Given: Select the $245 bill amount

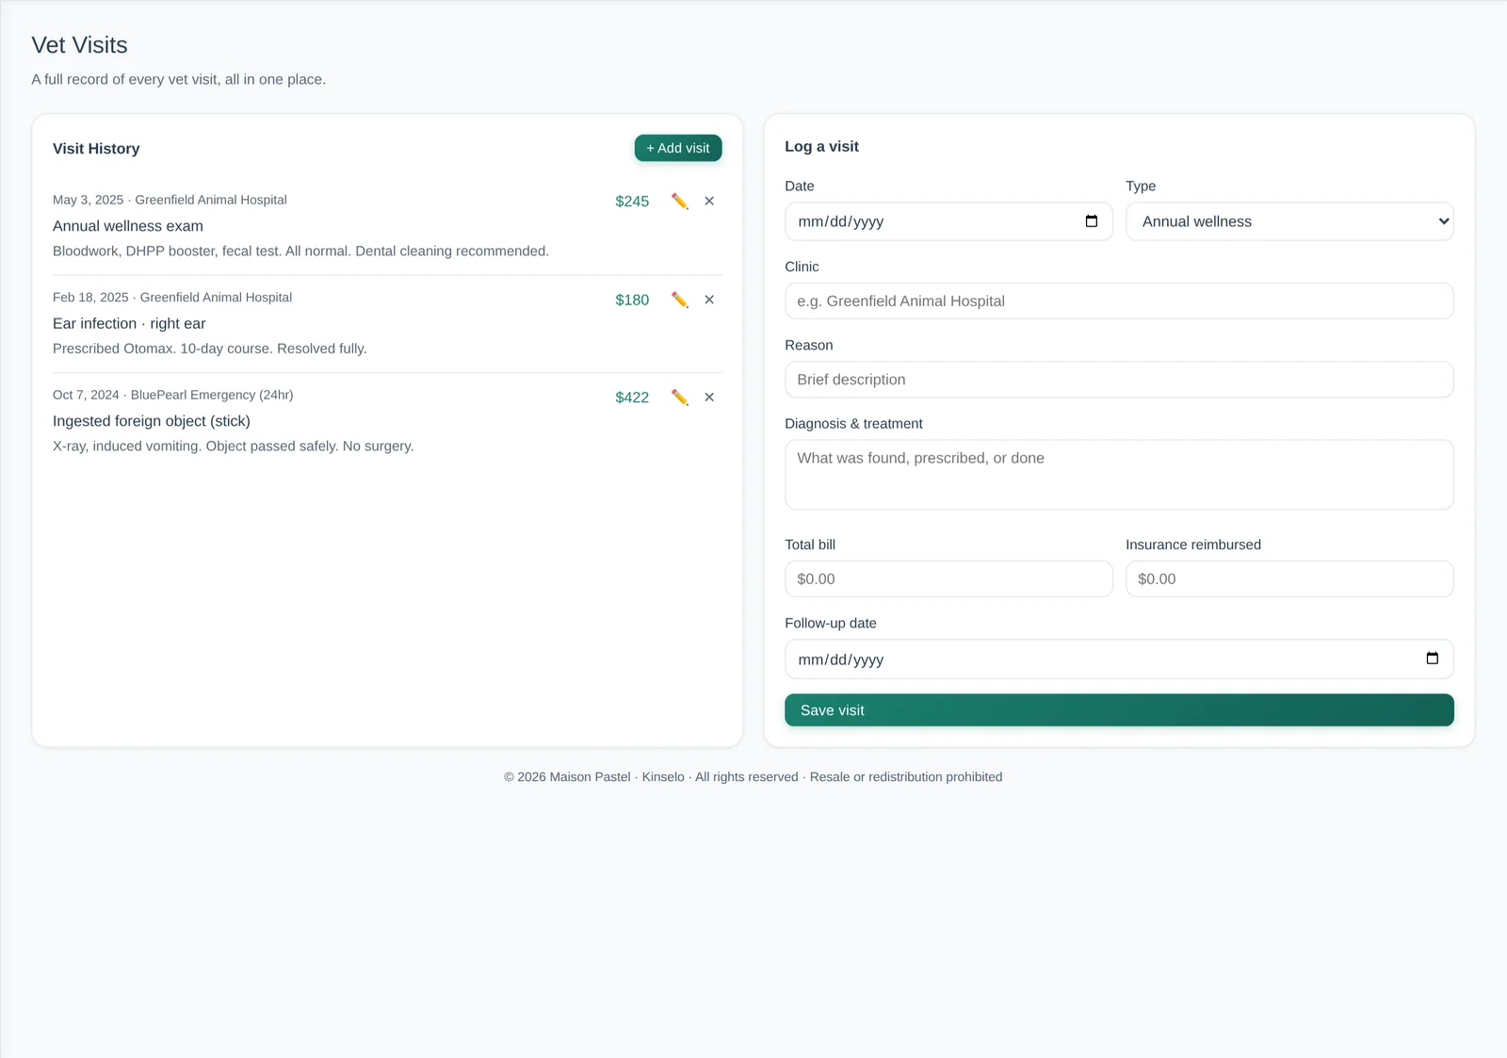Looking at the screenshot, I should point(632,202).
